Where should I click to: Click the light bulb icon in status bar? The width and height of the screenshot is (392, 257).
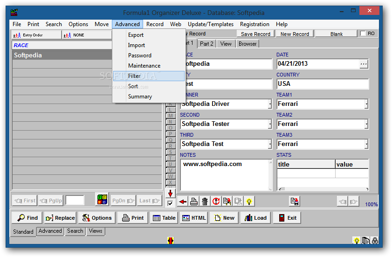[357, 241]
